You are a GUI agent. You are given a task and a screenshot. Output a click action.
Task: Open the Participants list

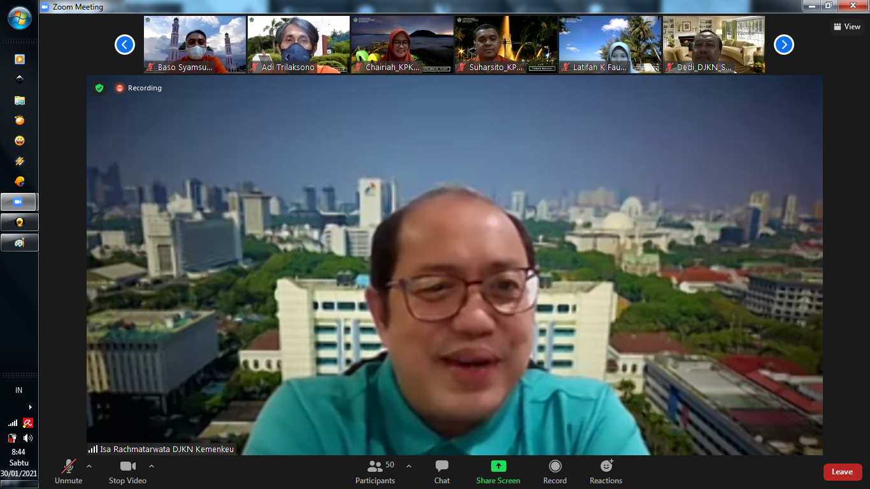375,472
